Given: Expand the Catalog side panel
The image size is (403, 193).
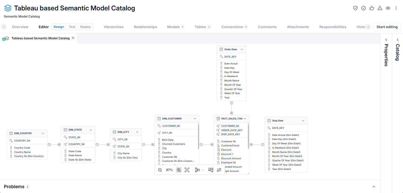Looking at the screenshot, I should coord(398,40).
